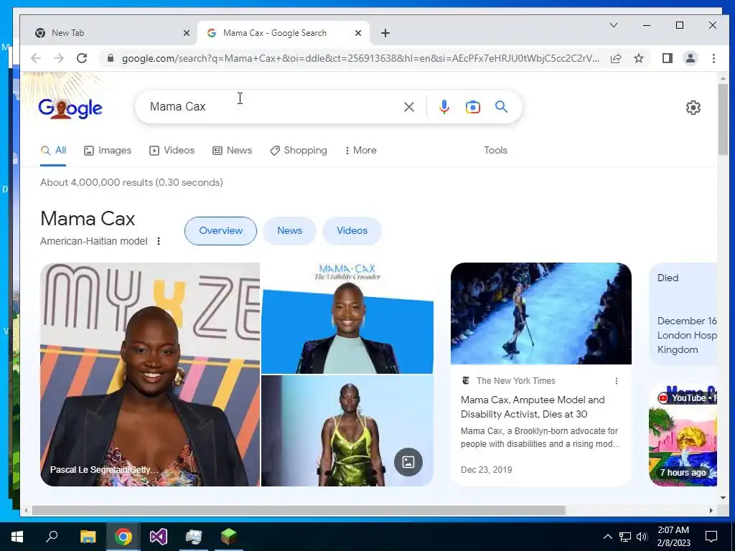Click the Google doodle logo
This screenshot has width=735, height=551.
(x=70, y=108)
